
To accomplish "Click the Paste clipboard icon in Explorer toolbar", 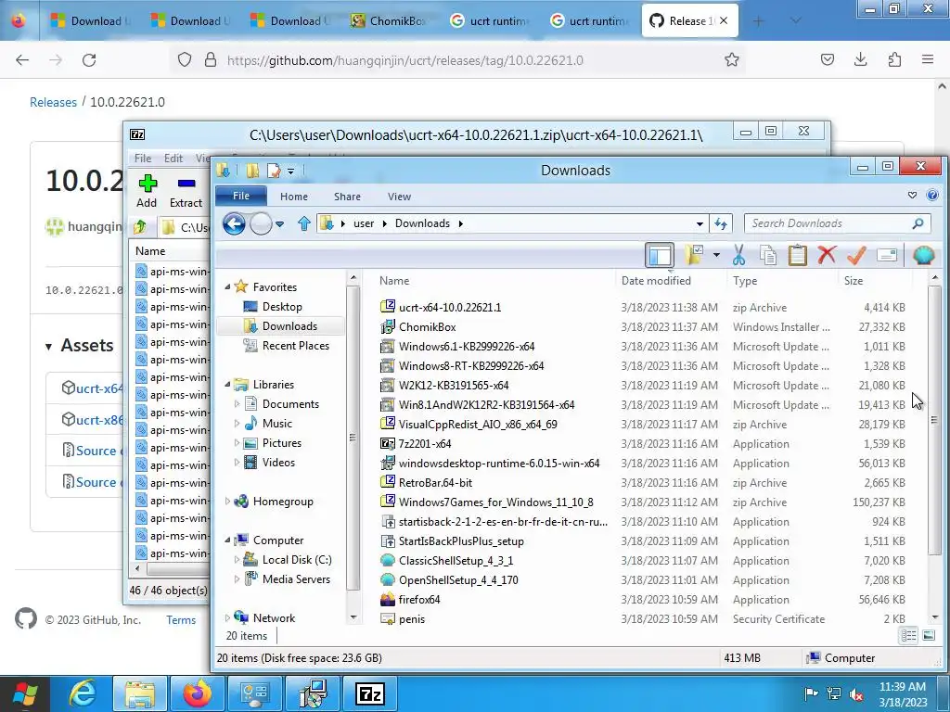I will tap(797, 255).
